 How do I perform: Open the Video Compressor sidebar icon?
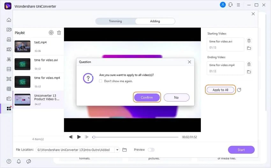(9, 49)
